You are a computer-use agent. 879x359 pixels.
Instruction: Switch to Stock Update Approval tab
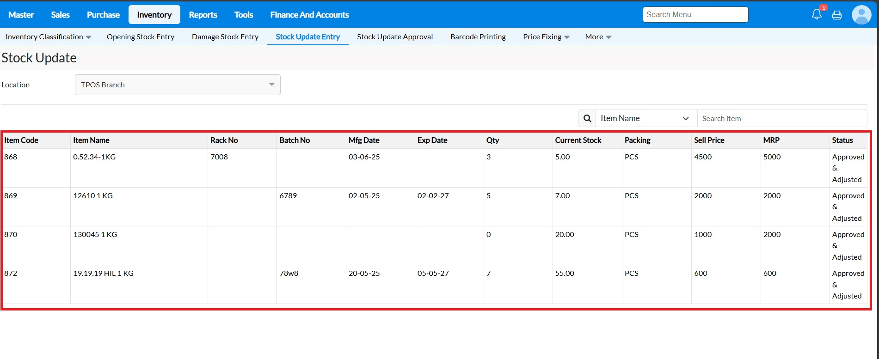coord(395,37)
